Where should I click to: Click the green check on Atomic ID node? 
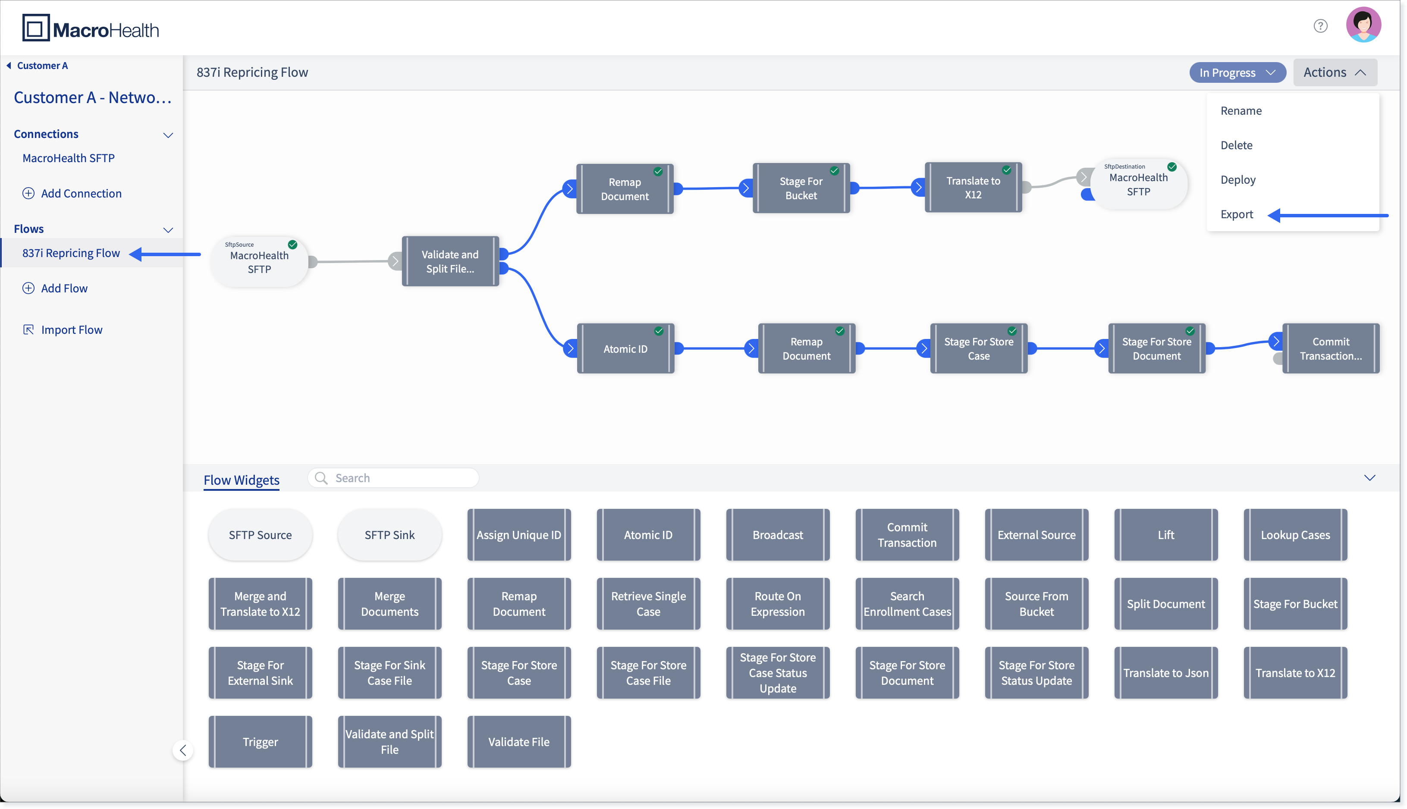coord(659,331)
